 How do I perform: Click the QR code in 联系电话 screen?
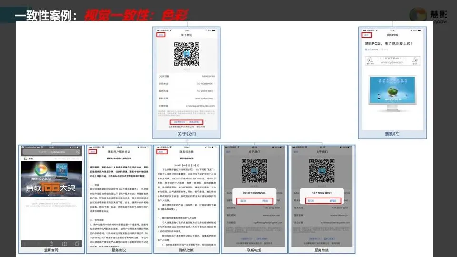254,171
